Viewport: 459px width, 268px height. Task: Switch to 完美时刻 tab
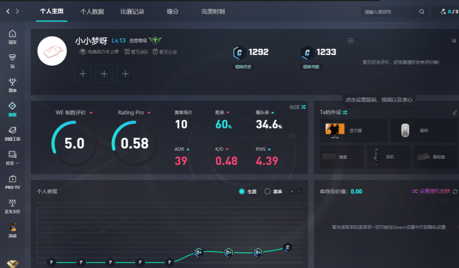[213, 11]
